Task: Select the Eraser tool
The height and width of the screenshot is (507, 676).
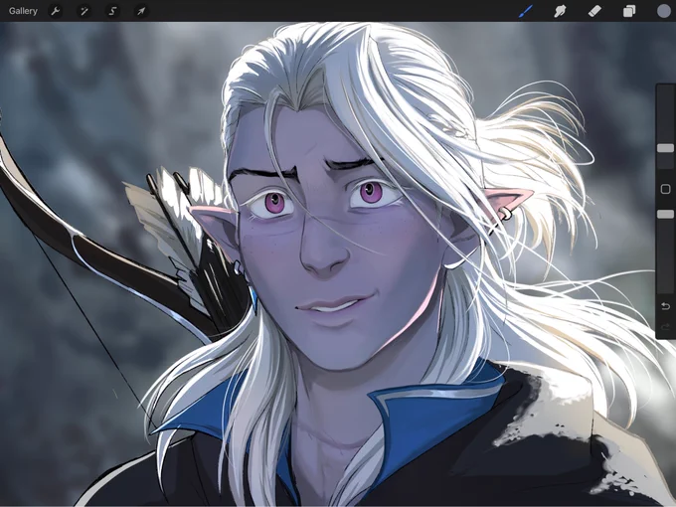Action: click(594, 11)
